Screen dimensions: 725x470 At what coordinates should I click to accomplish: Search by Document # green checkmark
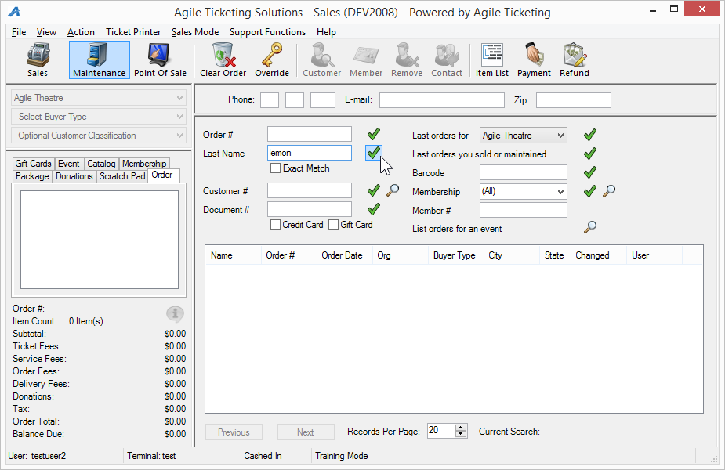pyautogui.click(x=374, y=209)
